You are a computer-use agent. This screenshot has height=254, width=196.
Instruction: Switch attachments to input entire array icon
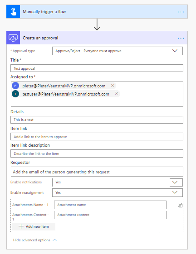click(180, 205)
